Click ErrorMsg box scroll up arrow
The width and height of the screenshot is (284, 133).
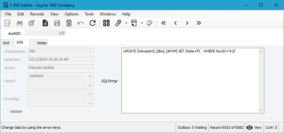(90, 94)
